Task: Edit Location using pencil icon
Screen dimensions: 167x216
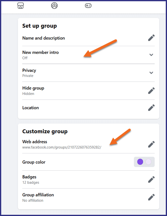Action: tap(151, 107)
